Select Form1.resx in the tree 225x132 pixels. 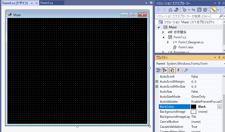186,47
